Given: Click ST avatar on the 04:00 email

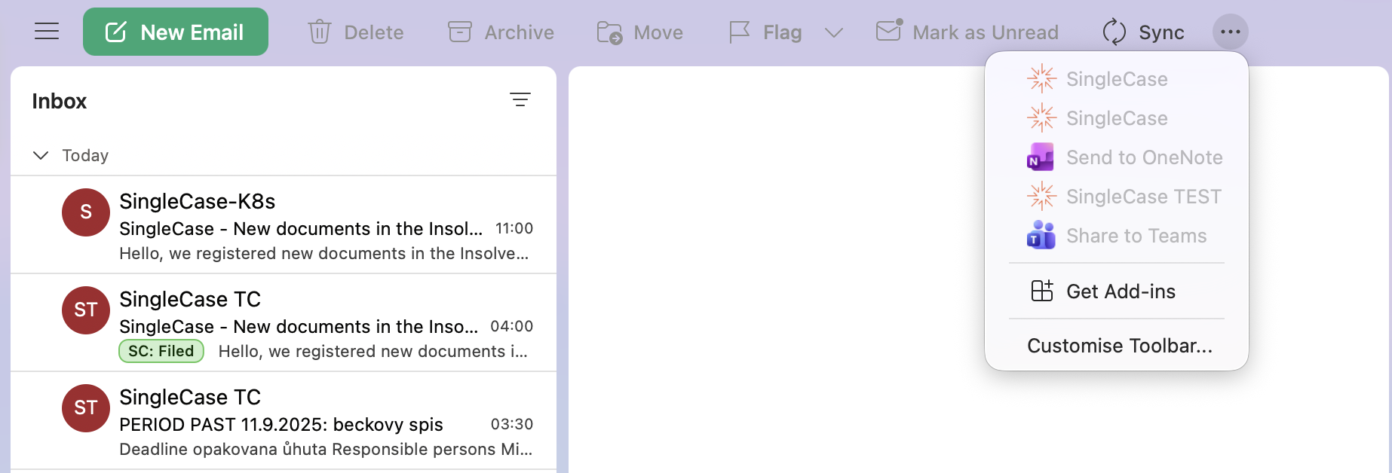Looking at the screenshot, I should [86, 310].
